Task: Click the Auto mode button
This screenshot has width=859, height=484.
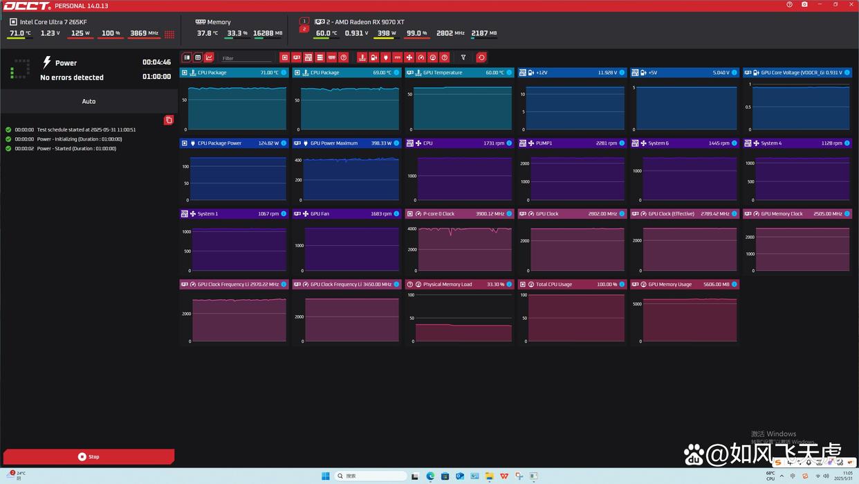Action: [89, 101]
